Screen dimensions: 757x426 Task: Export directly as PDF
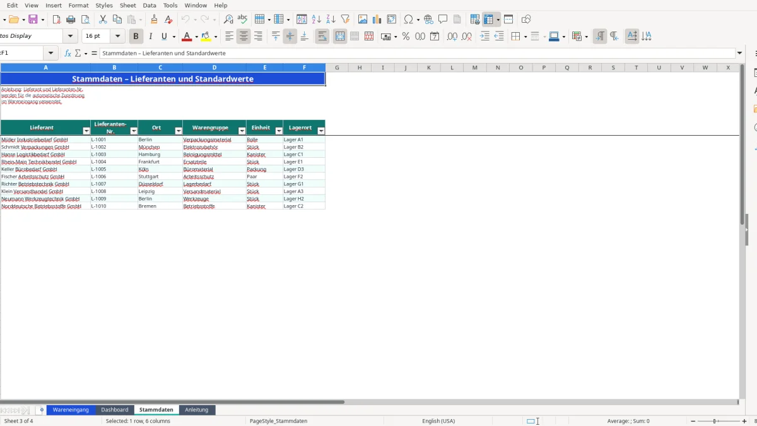(x=57, y=20)
